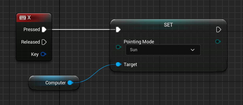
Task: Click the Computer node output pin
Action: (70, 83)
